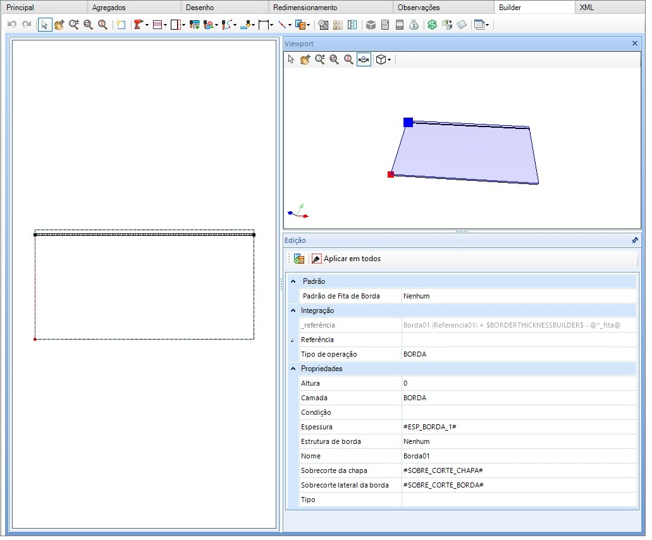Toggle the orbit rotate tool in Viewport
Screen dimensions: 652x540
[364, 59]
